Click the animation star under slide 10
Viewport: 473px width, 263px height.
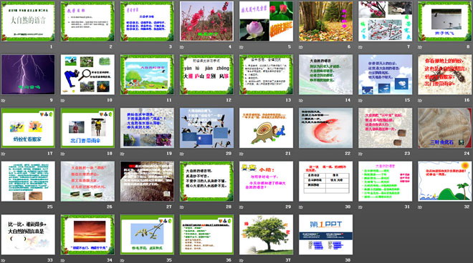pos(63,101)
